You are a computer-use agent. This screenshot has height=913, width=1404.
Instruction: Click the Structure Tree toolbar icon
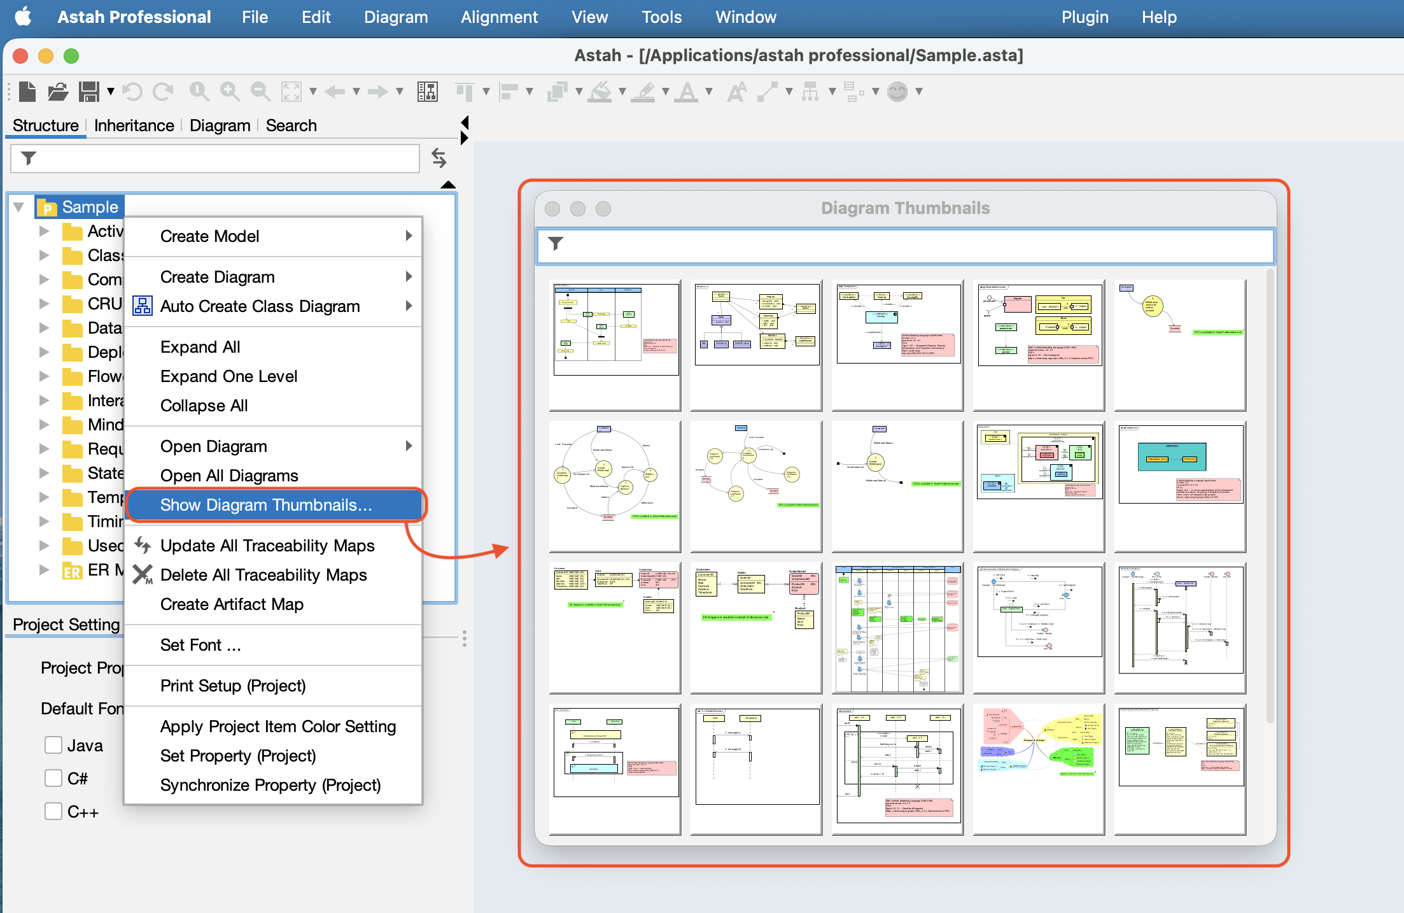click(428, 92)
